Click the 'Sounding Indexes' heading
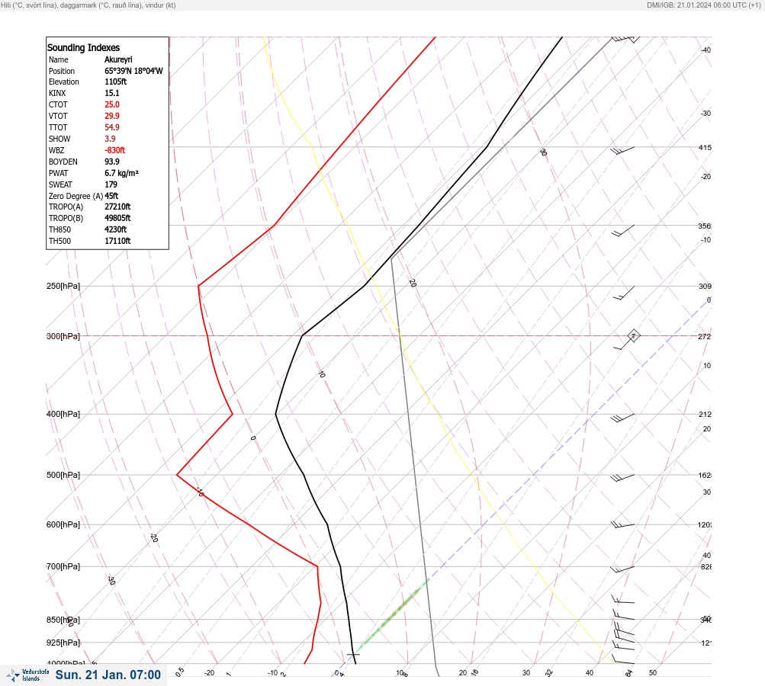765x686 pixels. 83,48
